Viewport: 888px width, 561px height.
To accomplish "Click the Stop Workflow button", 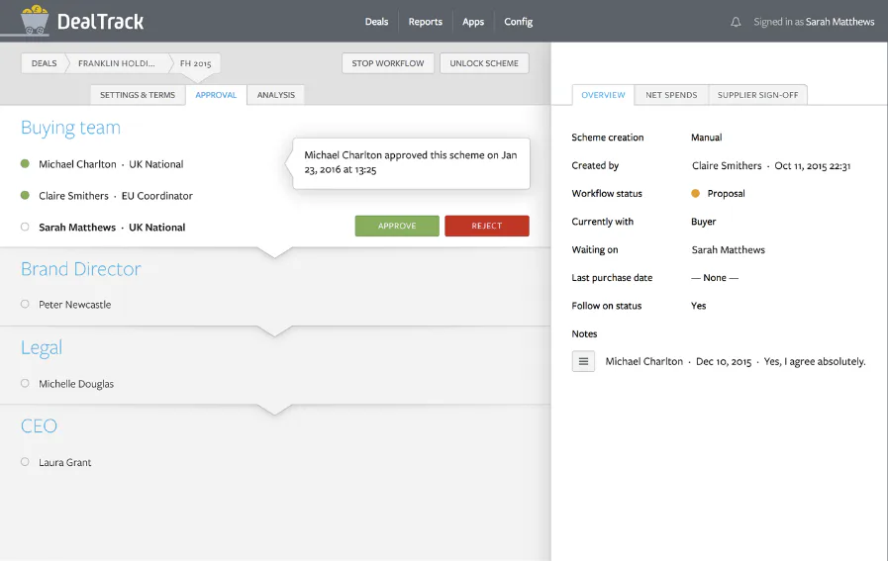I will 388,63.
